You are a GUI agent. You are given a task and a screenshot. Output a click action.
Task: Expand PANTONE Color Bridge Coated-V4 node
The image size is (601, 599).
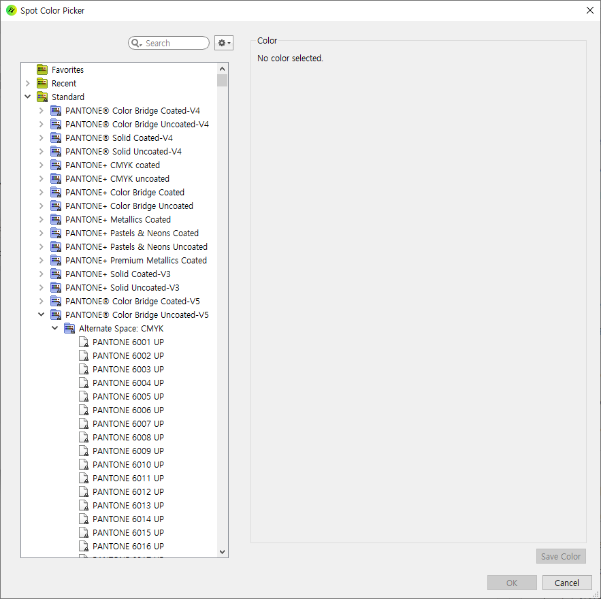point(42,110)
